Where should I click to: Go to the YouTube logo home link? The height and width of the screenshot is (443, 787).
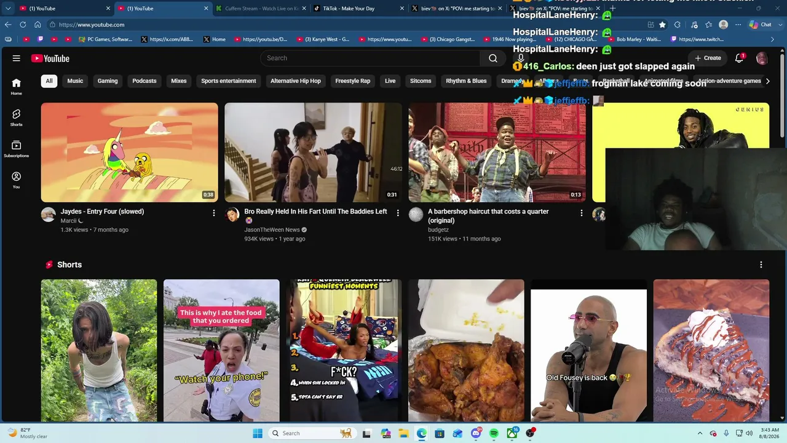click(50, 58)
